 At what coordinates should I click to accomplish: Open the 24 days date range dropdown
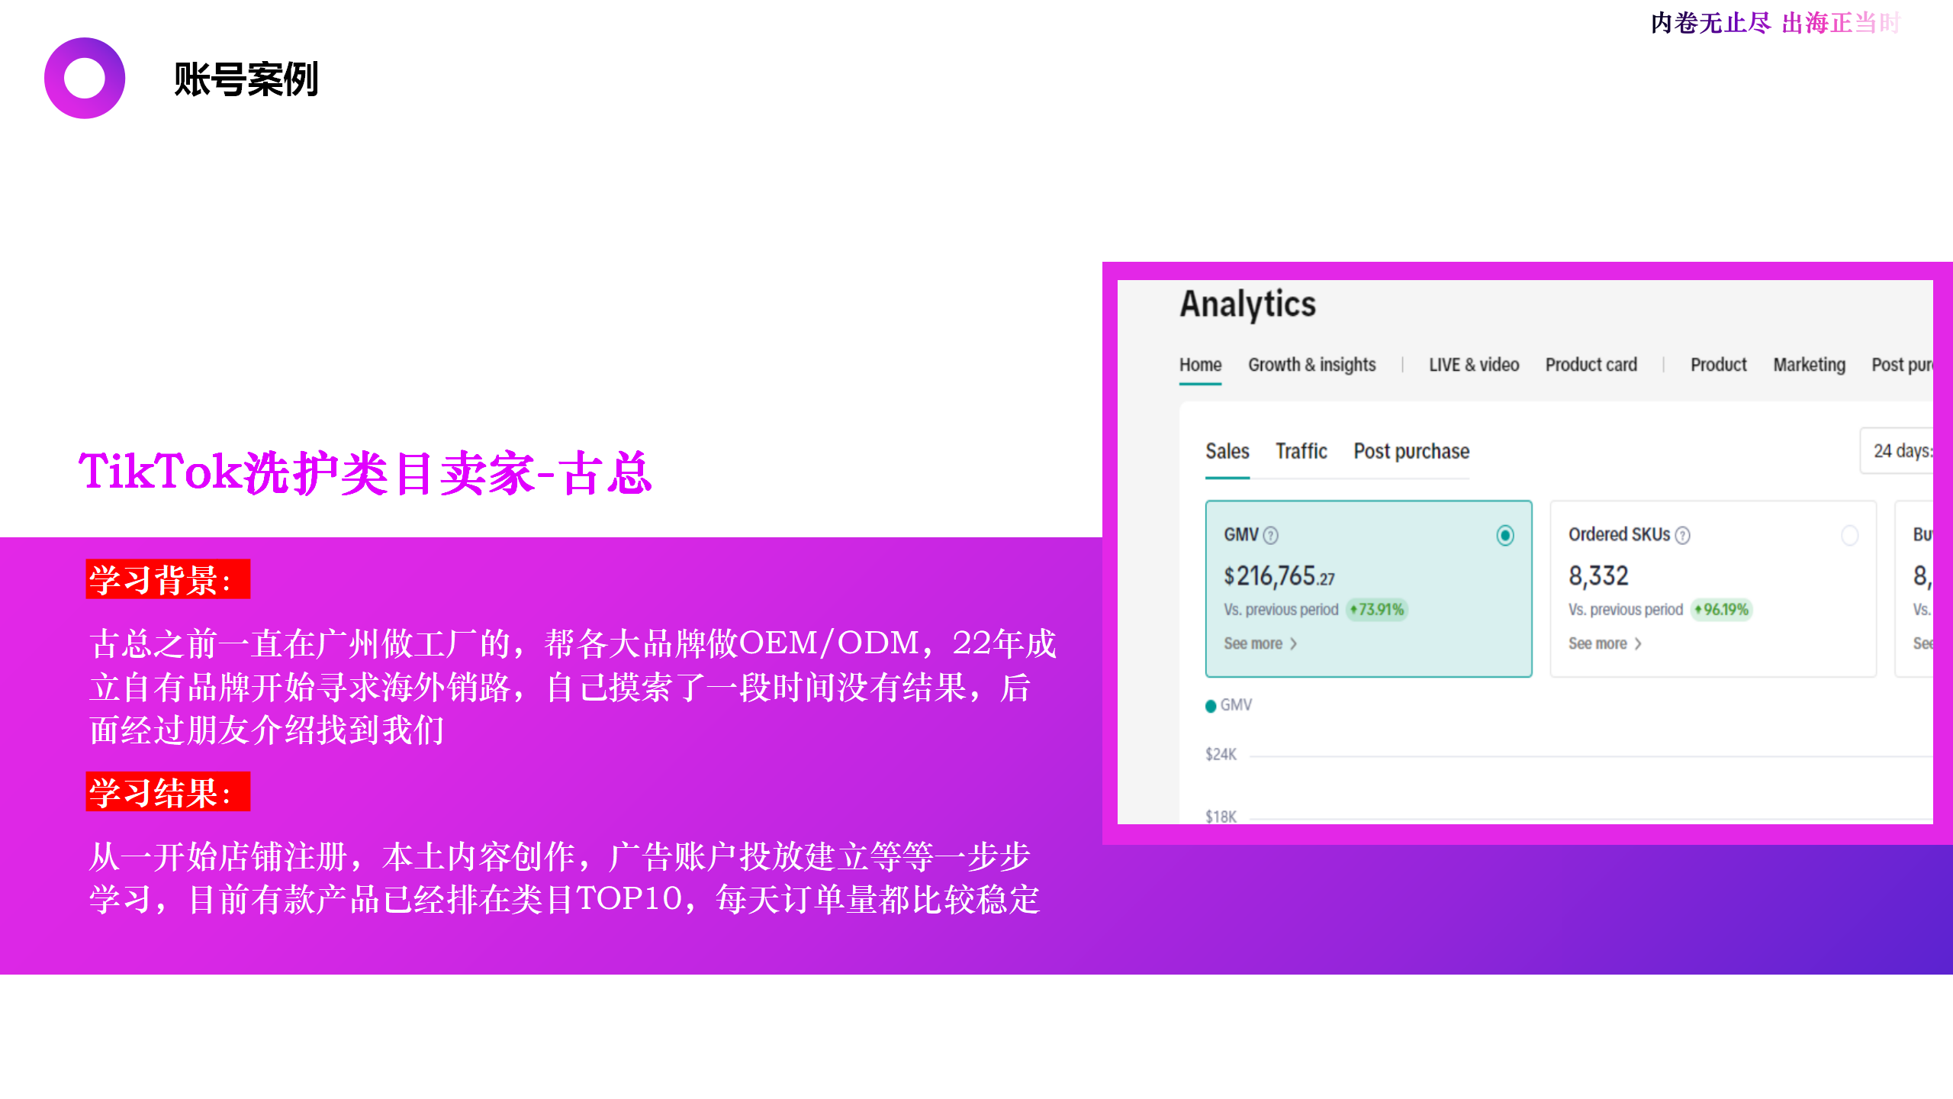tap(1897, 451)
